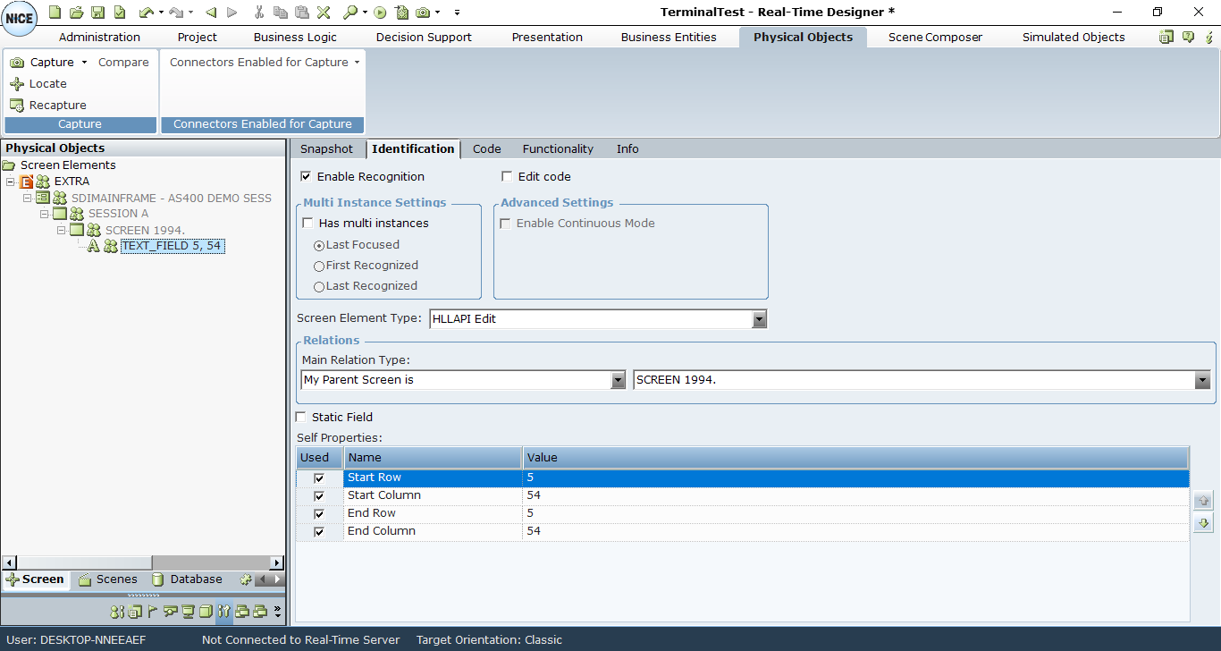The width and height of the screenshot is (1221, 651).
Task: Click the Open folder icon
Action: click(x=76, y=13)
